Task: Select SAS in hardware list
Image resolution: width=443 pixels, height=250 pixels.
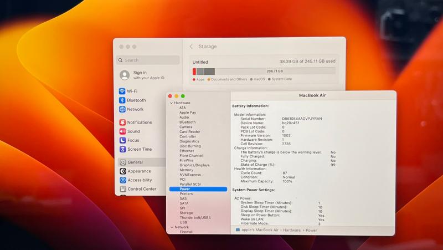Action: tap(183, 198)
